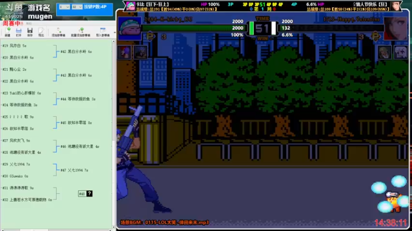The image size is (412, 231).
Task: Click the batch add participants icon
Action: [81, 32]
